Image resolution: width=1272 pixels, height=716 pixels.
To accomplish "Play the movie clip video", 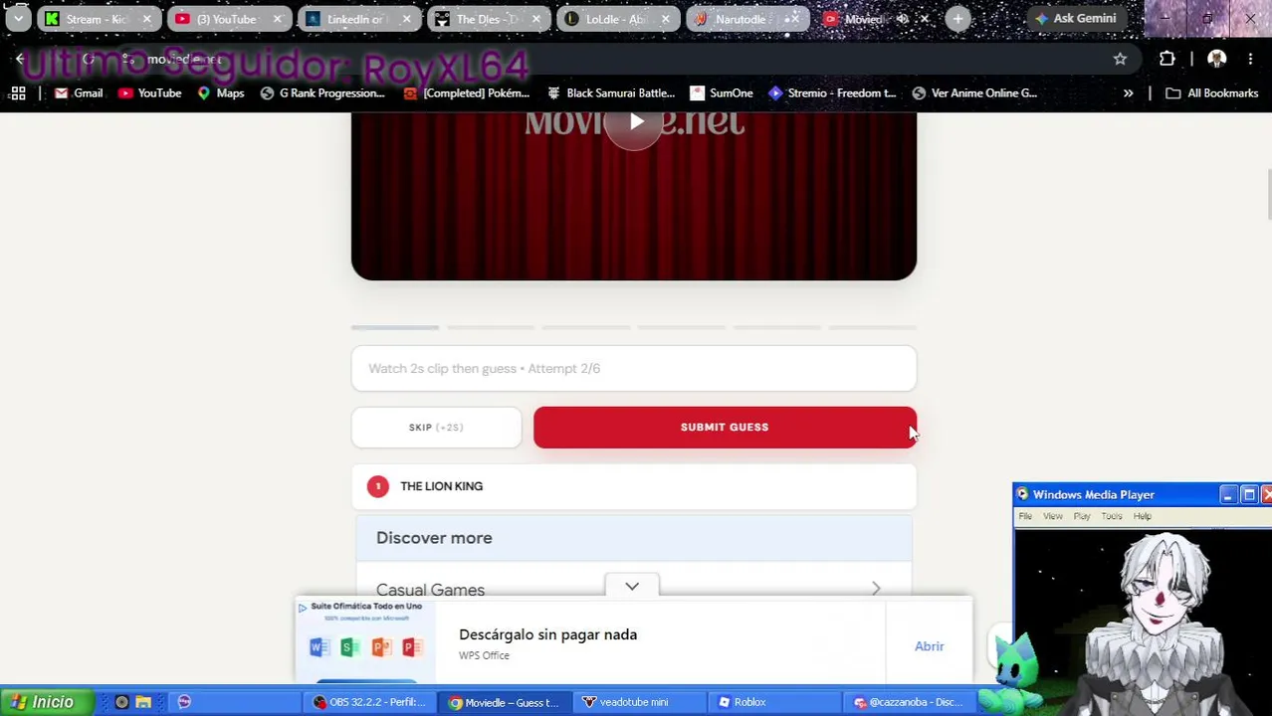I will [x=634, y=121].
